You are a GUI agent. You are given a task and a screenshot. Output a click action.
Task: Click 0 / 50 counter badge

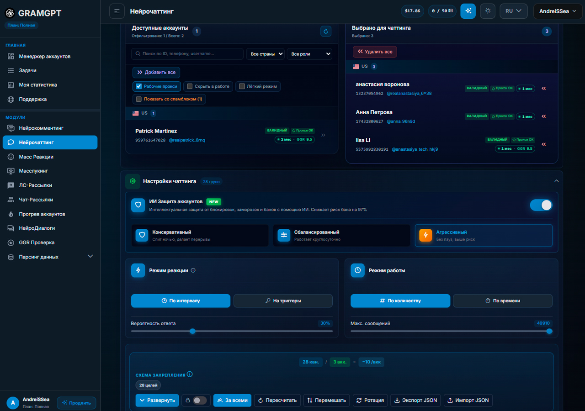(x=442, y=11)
